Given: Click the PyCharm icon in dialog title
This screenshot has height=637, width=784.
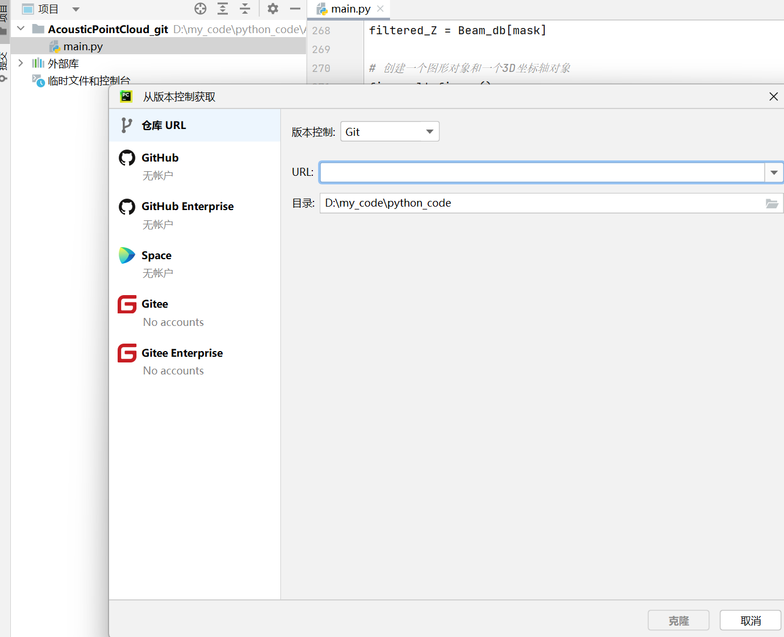Looking at the screenshot, I should 126,96.
